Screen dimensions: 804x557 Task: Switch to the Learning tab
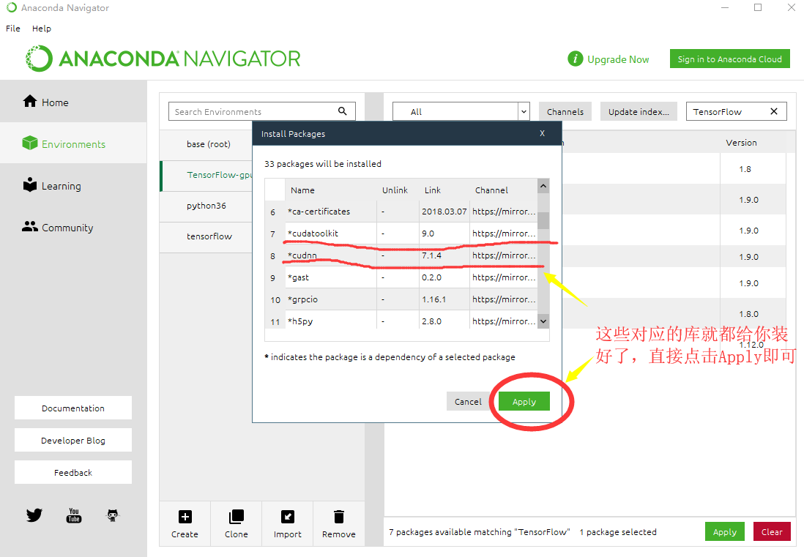(73, 185)
